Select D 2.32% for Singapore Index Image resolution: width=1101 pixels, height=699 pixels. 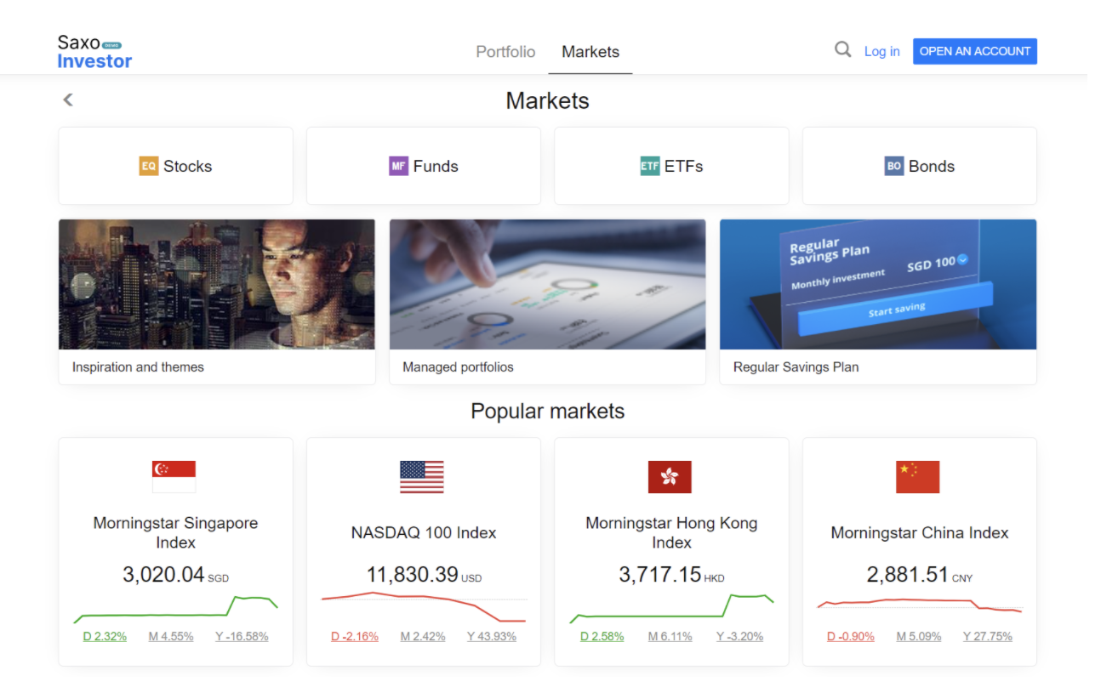click(x=105, y=636)
